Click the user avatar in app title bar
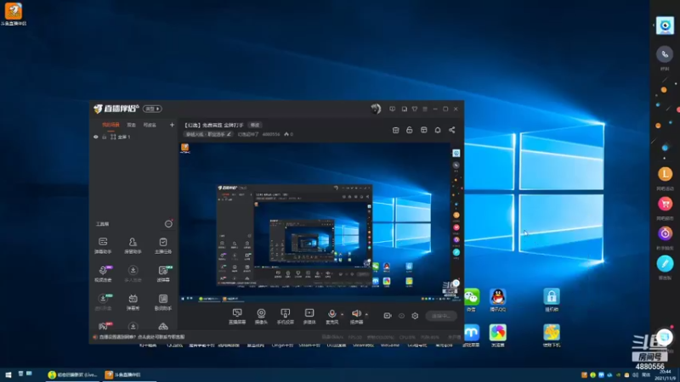 pos(376,109)
